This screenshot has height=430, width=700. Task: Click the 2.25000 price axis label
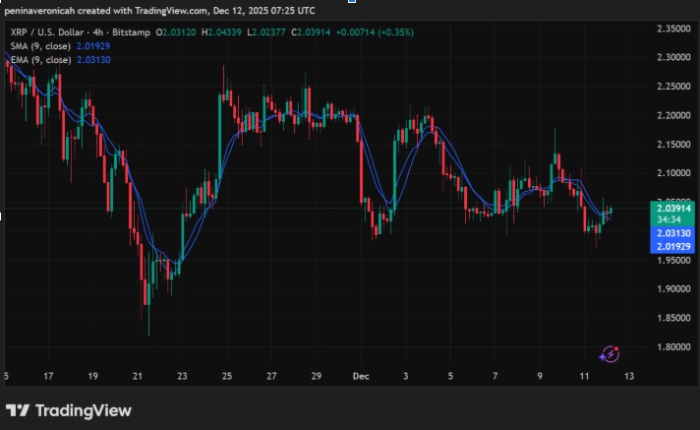pyautogui.click(x=673, y=87)
